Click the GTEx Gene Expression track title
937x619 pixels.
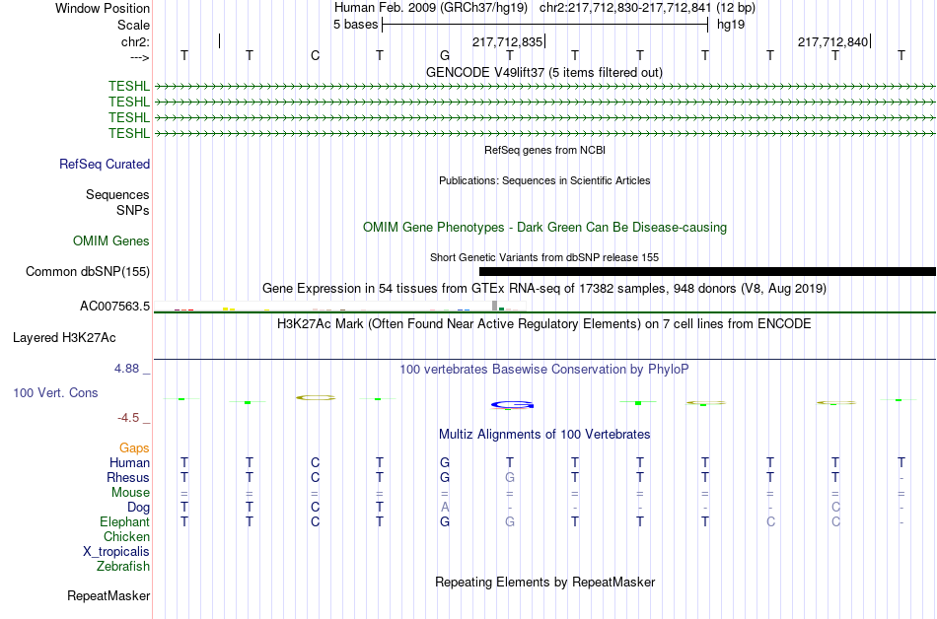pos(544,289)
